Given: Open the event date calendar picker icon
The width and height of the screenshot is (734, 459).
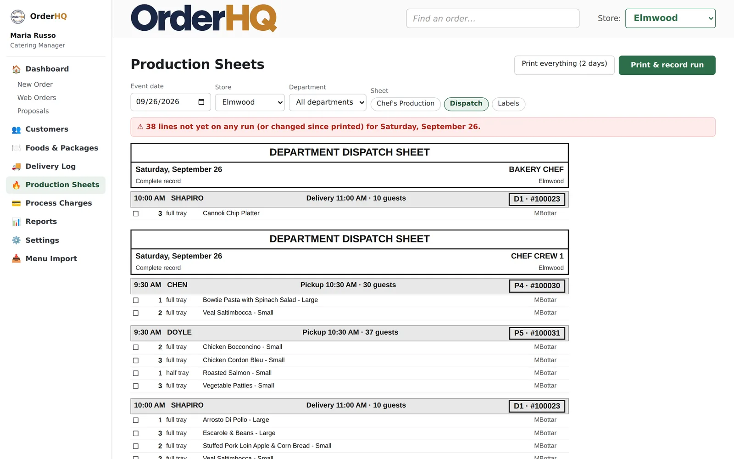Looking at the screenshot, I should 201,102.
